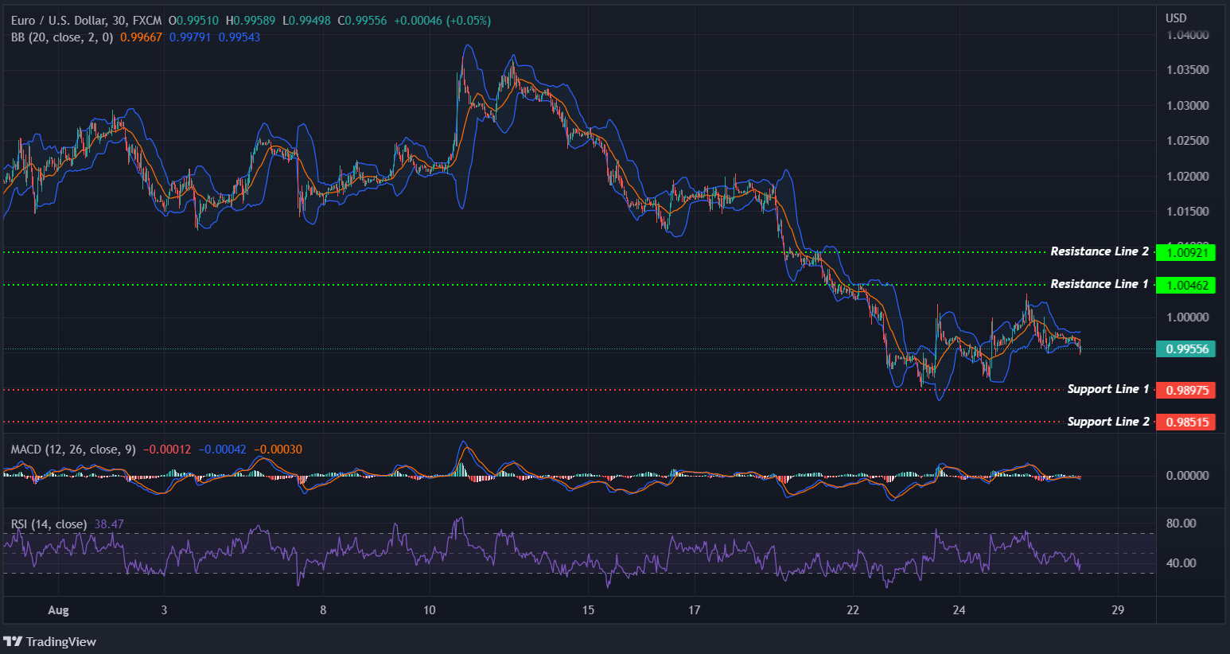Viewport: 1230px width, 654px height.
Task: Click the Aug label on the time axis
Action: [57, 610]
